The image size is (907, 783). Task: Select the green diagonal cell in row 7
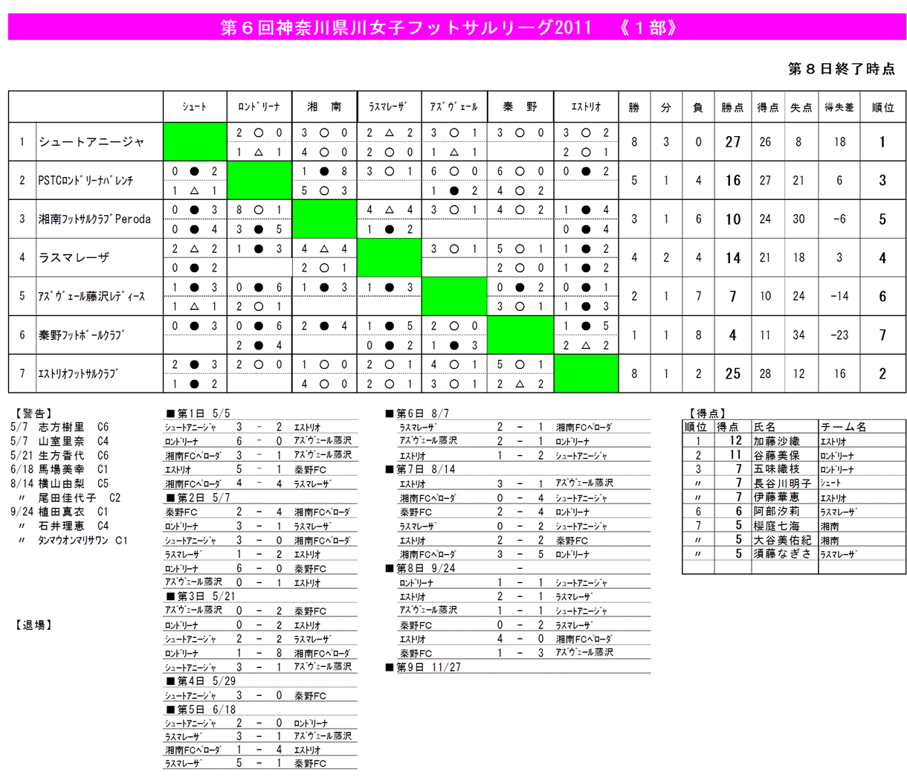pyautogui.click(x=586, y=373)
